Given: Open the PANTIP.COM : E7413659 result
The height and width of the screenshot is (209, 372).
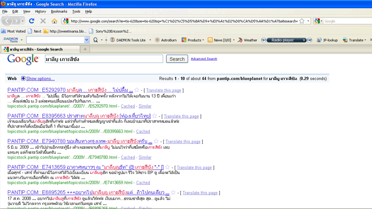Looking at the screenshot, I should [x=85, y=167].
